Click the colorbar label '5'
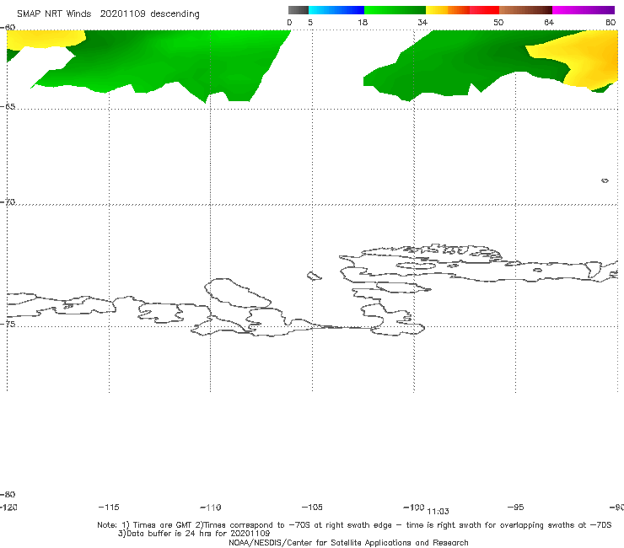624x548 pixels. point(310,22)
